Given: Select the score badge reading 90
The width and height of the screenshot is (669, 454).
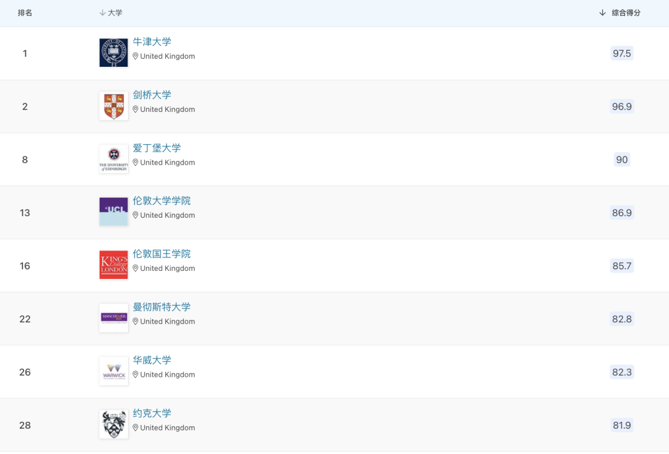Looking at the screenshot, I should [622, 160].
